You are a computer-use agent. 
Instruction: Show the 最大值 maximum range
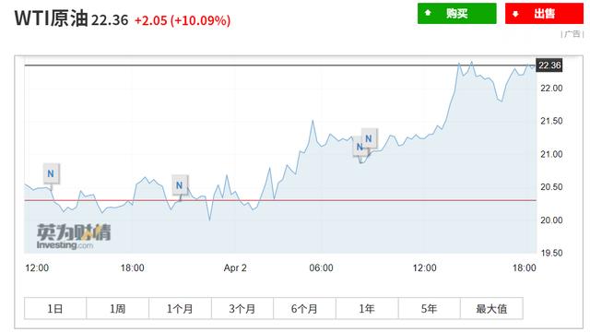click(x=491, y=309)
